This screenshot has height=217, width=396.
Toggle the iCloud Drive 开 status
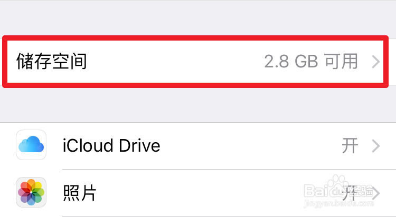pyautogui.click(x=350, y=145)
